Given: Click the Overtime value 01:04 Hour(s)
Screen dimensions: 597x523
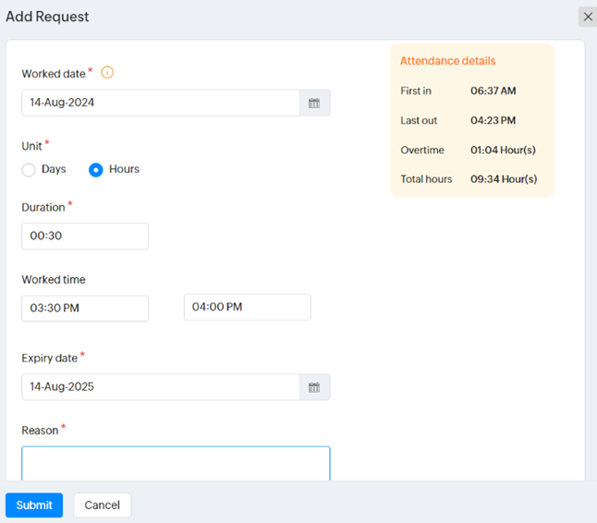Looking at the screenshot, I should click(503, 150).
